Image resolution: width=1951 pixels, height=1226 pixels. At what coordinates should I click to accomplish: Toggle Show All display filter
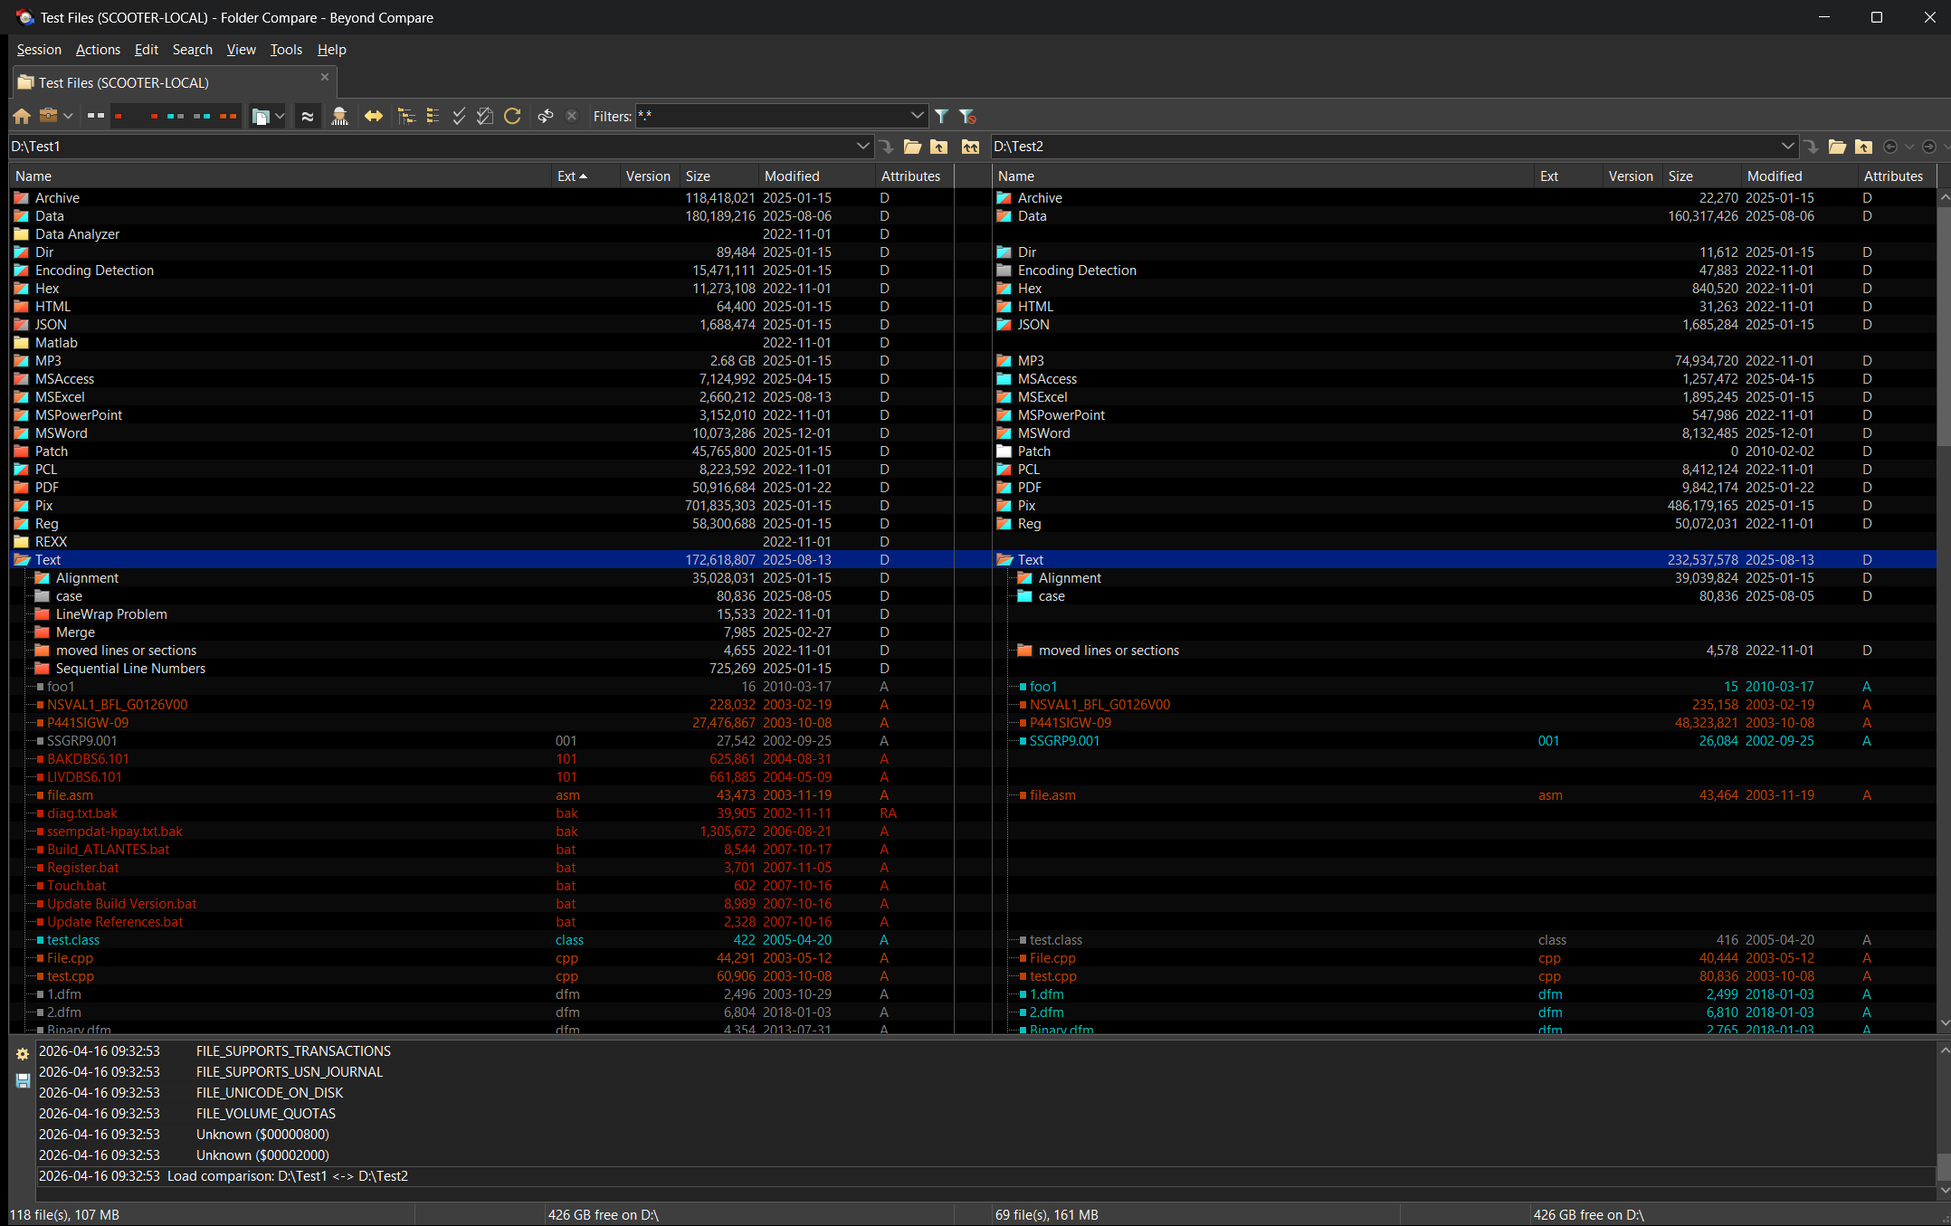tap(96, 116)
